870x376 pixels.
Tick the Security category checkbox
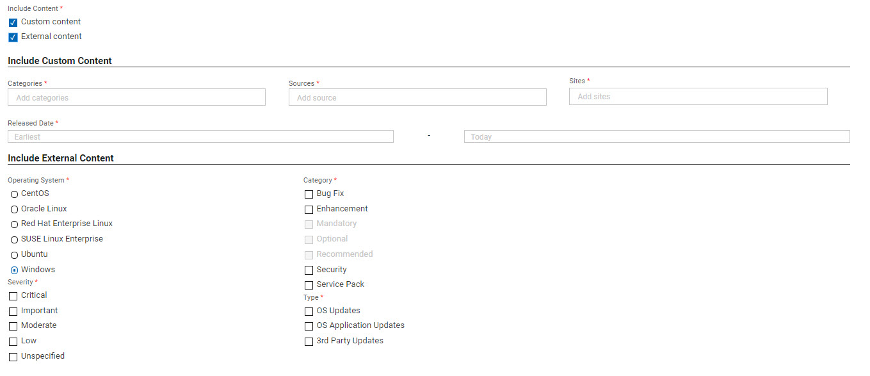point(309,270)
